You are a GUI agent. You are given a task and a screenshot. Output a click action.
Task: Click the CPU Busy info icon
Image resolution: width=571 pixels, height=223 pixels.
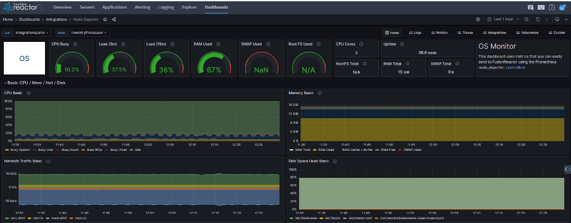pos(75,44)
